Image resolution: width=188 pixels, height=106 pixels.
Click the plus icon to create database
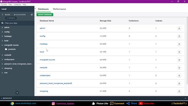pyautogui.click(x=17, y=93)
